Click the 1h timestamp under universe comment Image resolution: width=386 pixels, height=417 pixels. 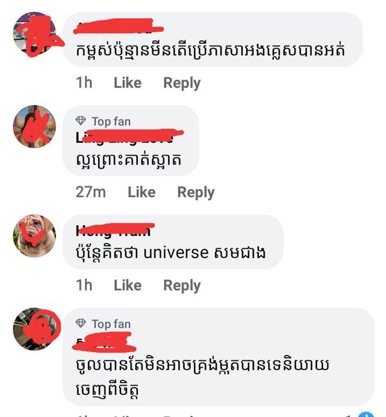84,285
